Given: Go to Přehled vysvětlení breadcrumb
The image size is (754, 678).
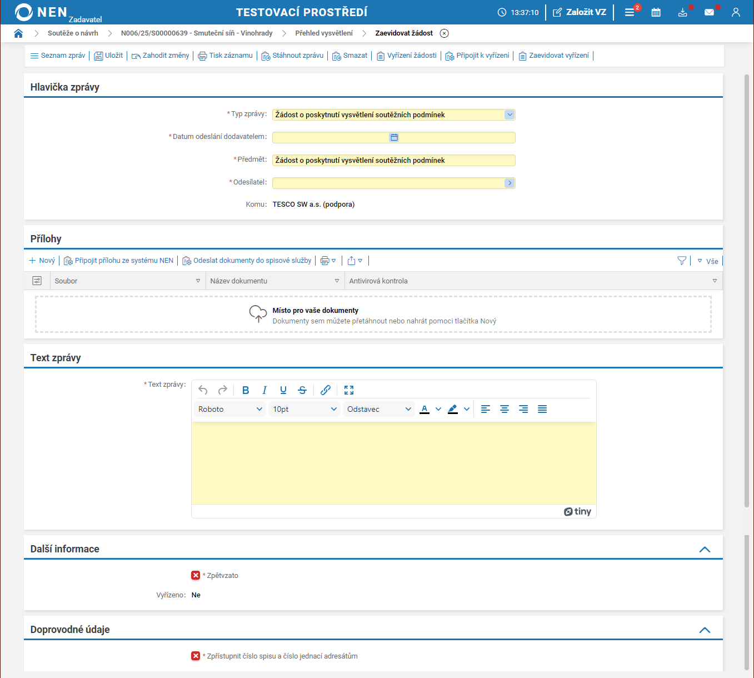Looking at the screenshot, I should (x=323, y=33).
